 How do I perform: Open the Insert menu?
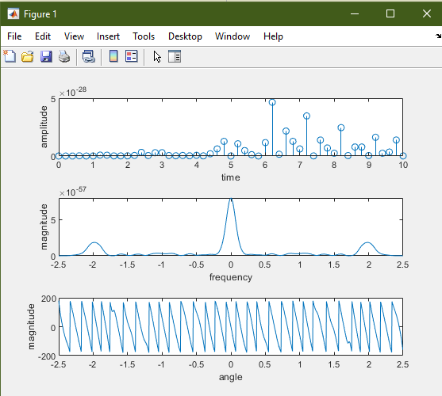coord(108,36)
